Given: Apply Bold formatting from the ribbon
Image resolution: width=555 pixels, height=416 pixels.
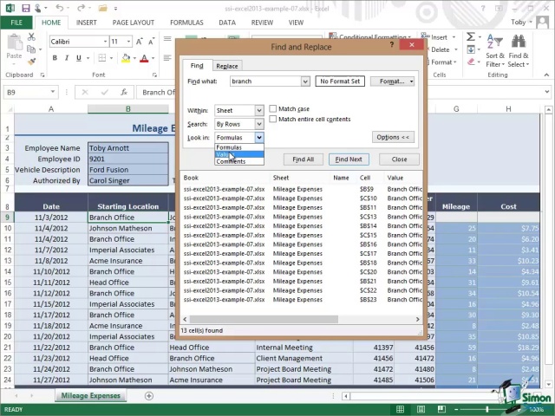Looking at the screenshot, I should coord(55,58).
